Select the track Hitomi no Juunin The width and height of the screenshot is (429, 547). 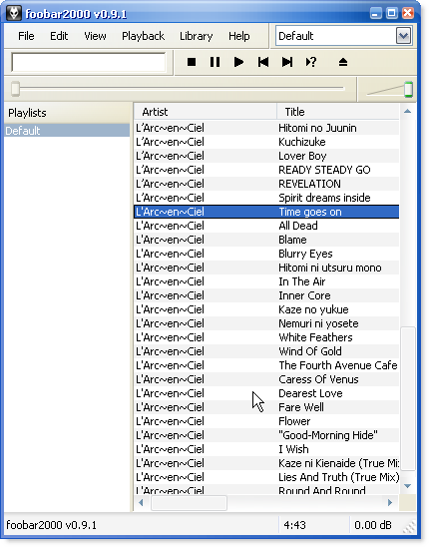pos(266,128)
